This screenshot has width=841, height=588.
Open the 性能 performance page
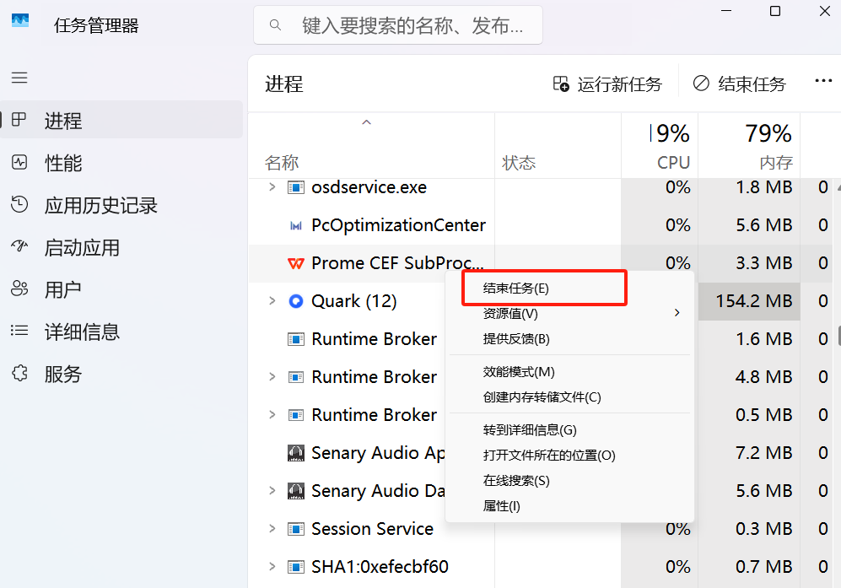(x=63, y=163)
